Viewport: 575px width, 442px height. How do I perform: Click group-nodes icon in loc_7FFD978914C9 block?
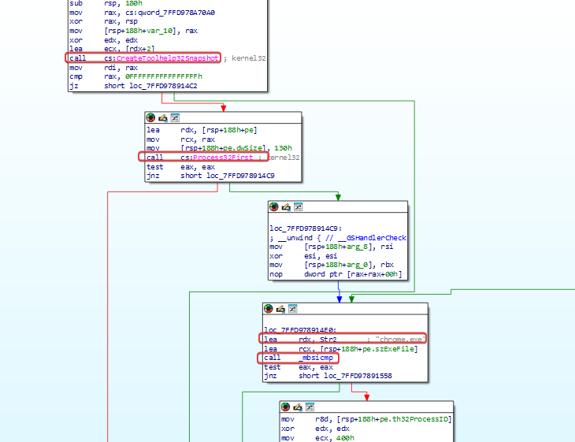point(299,207)
